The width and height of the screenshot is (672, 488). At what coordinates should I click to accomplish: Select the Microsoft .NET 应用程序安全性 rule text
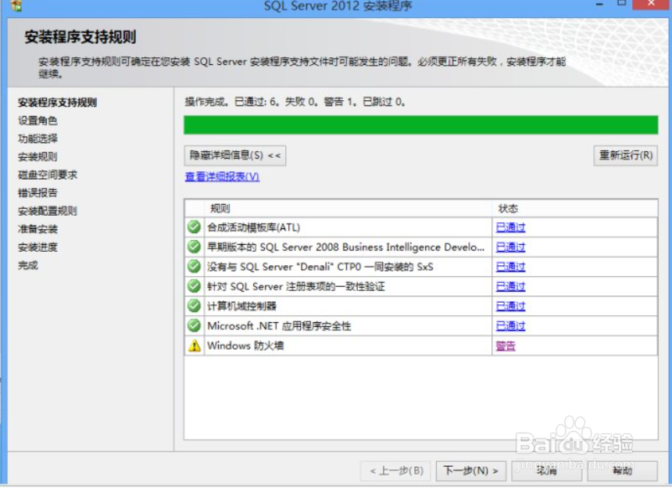tap(279, 325)
